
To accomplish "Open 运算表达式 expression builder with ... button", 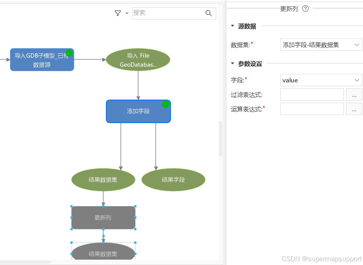I will [x=354, y=109].
